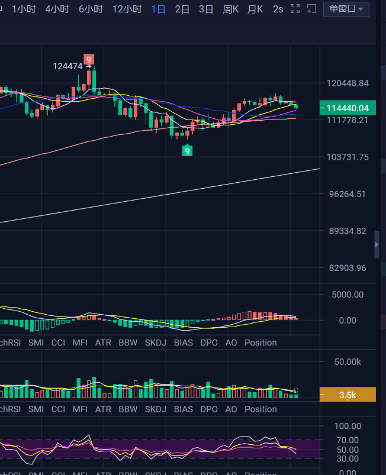Viewport: 386px width, 475px height.
Task: Click the 50.00k volume axis label
Action: (348, 361)
